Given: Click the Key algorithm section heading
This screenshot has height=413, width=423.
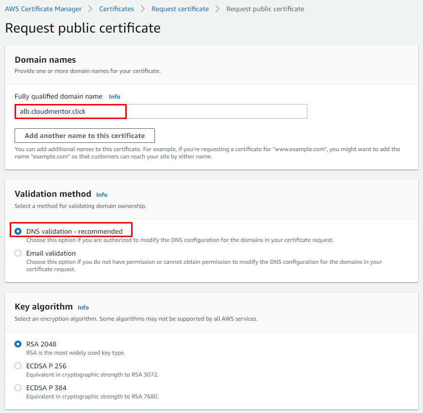Looking at the screenshot, I should click(44, 307).
